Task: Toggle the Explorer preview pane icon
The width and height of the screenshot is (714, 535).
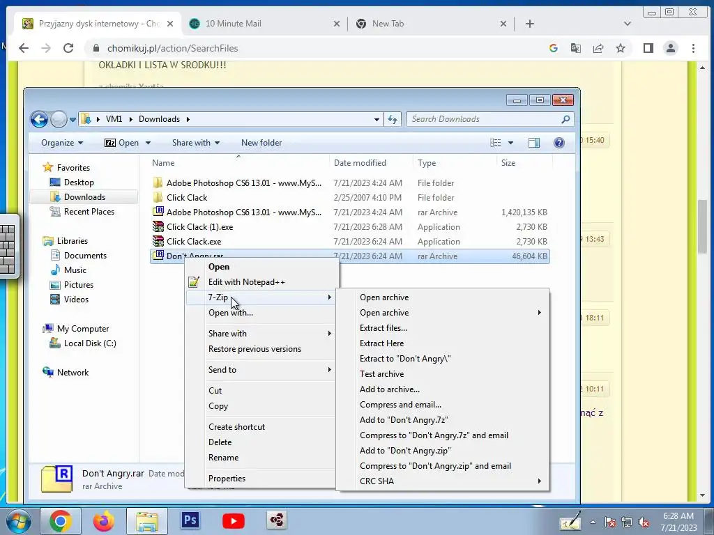Action: (533, 143)
